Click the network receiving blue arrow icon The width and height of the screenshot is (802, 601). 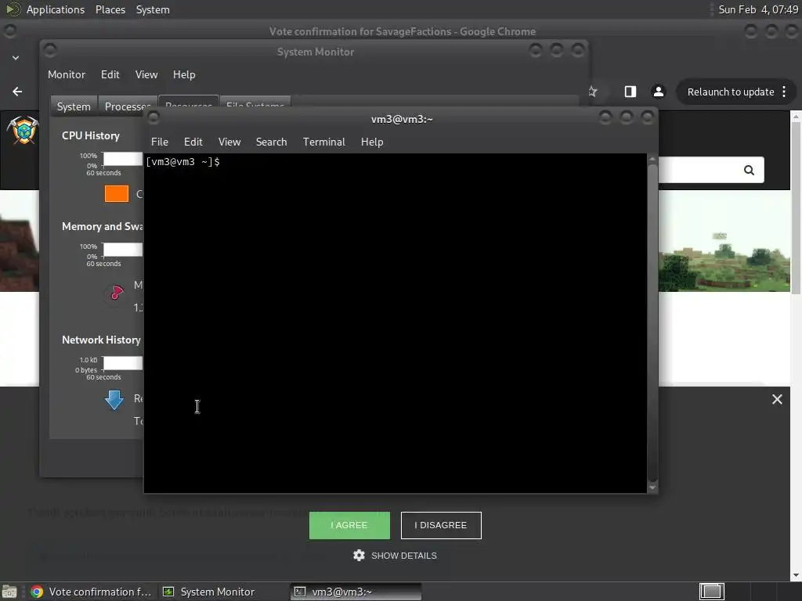pyautogui.click(x=114, y=400)
